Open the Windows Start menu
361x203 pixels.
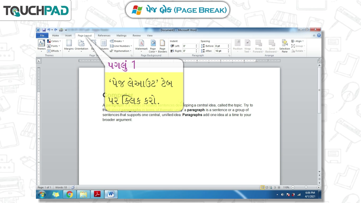(42, 195)
